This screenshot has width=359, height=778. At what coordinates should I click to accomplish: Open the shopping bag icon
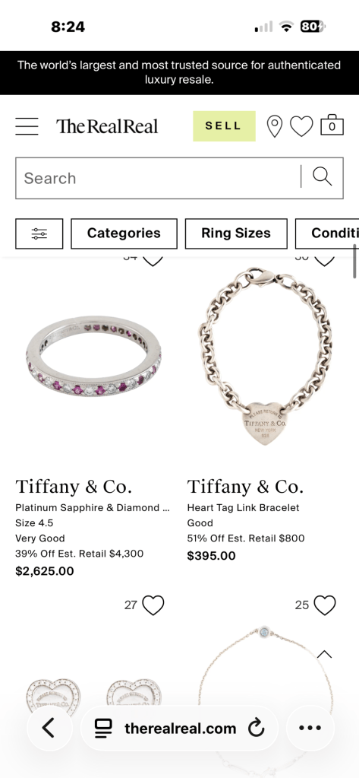click(332, 125)
